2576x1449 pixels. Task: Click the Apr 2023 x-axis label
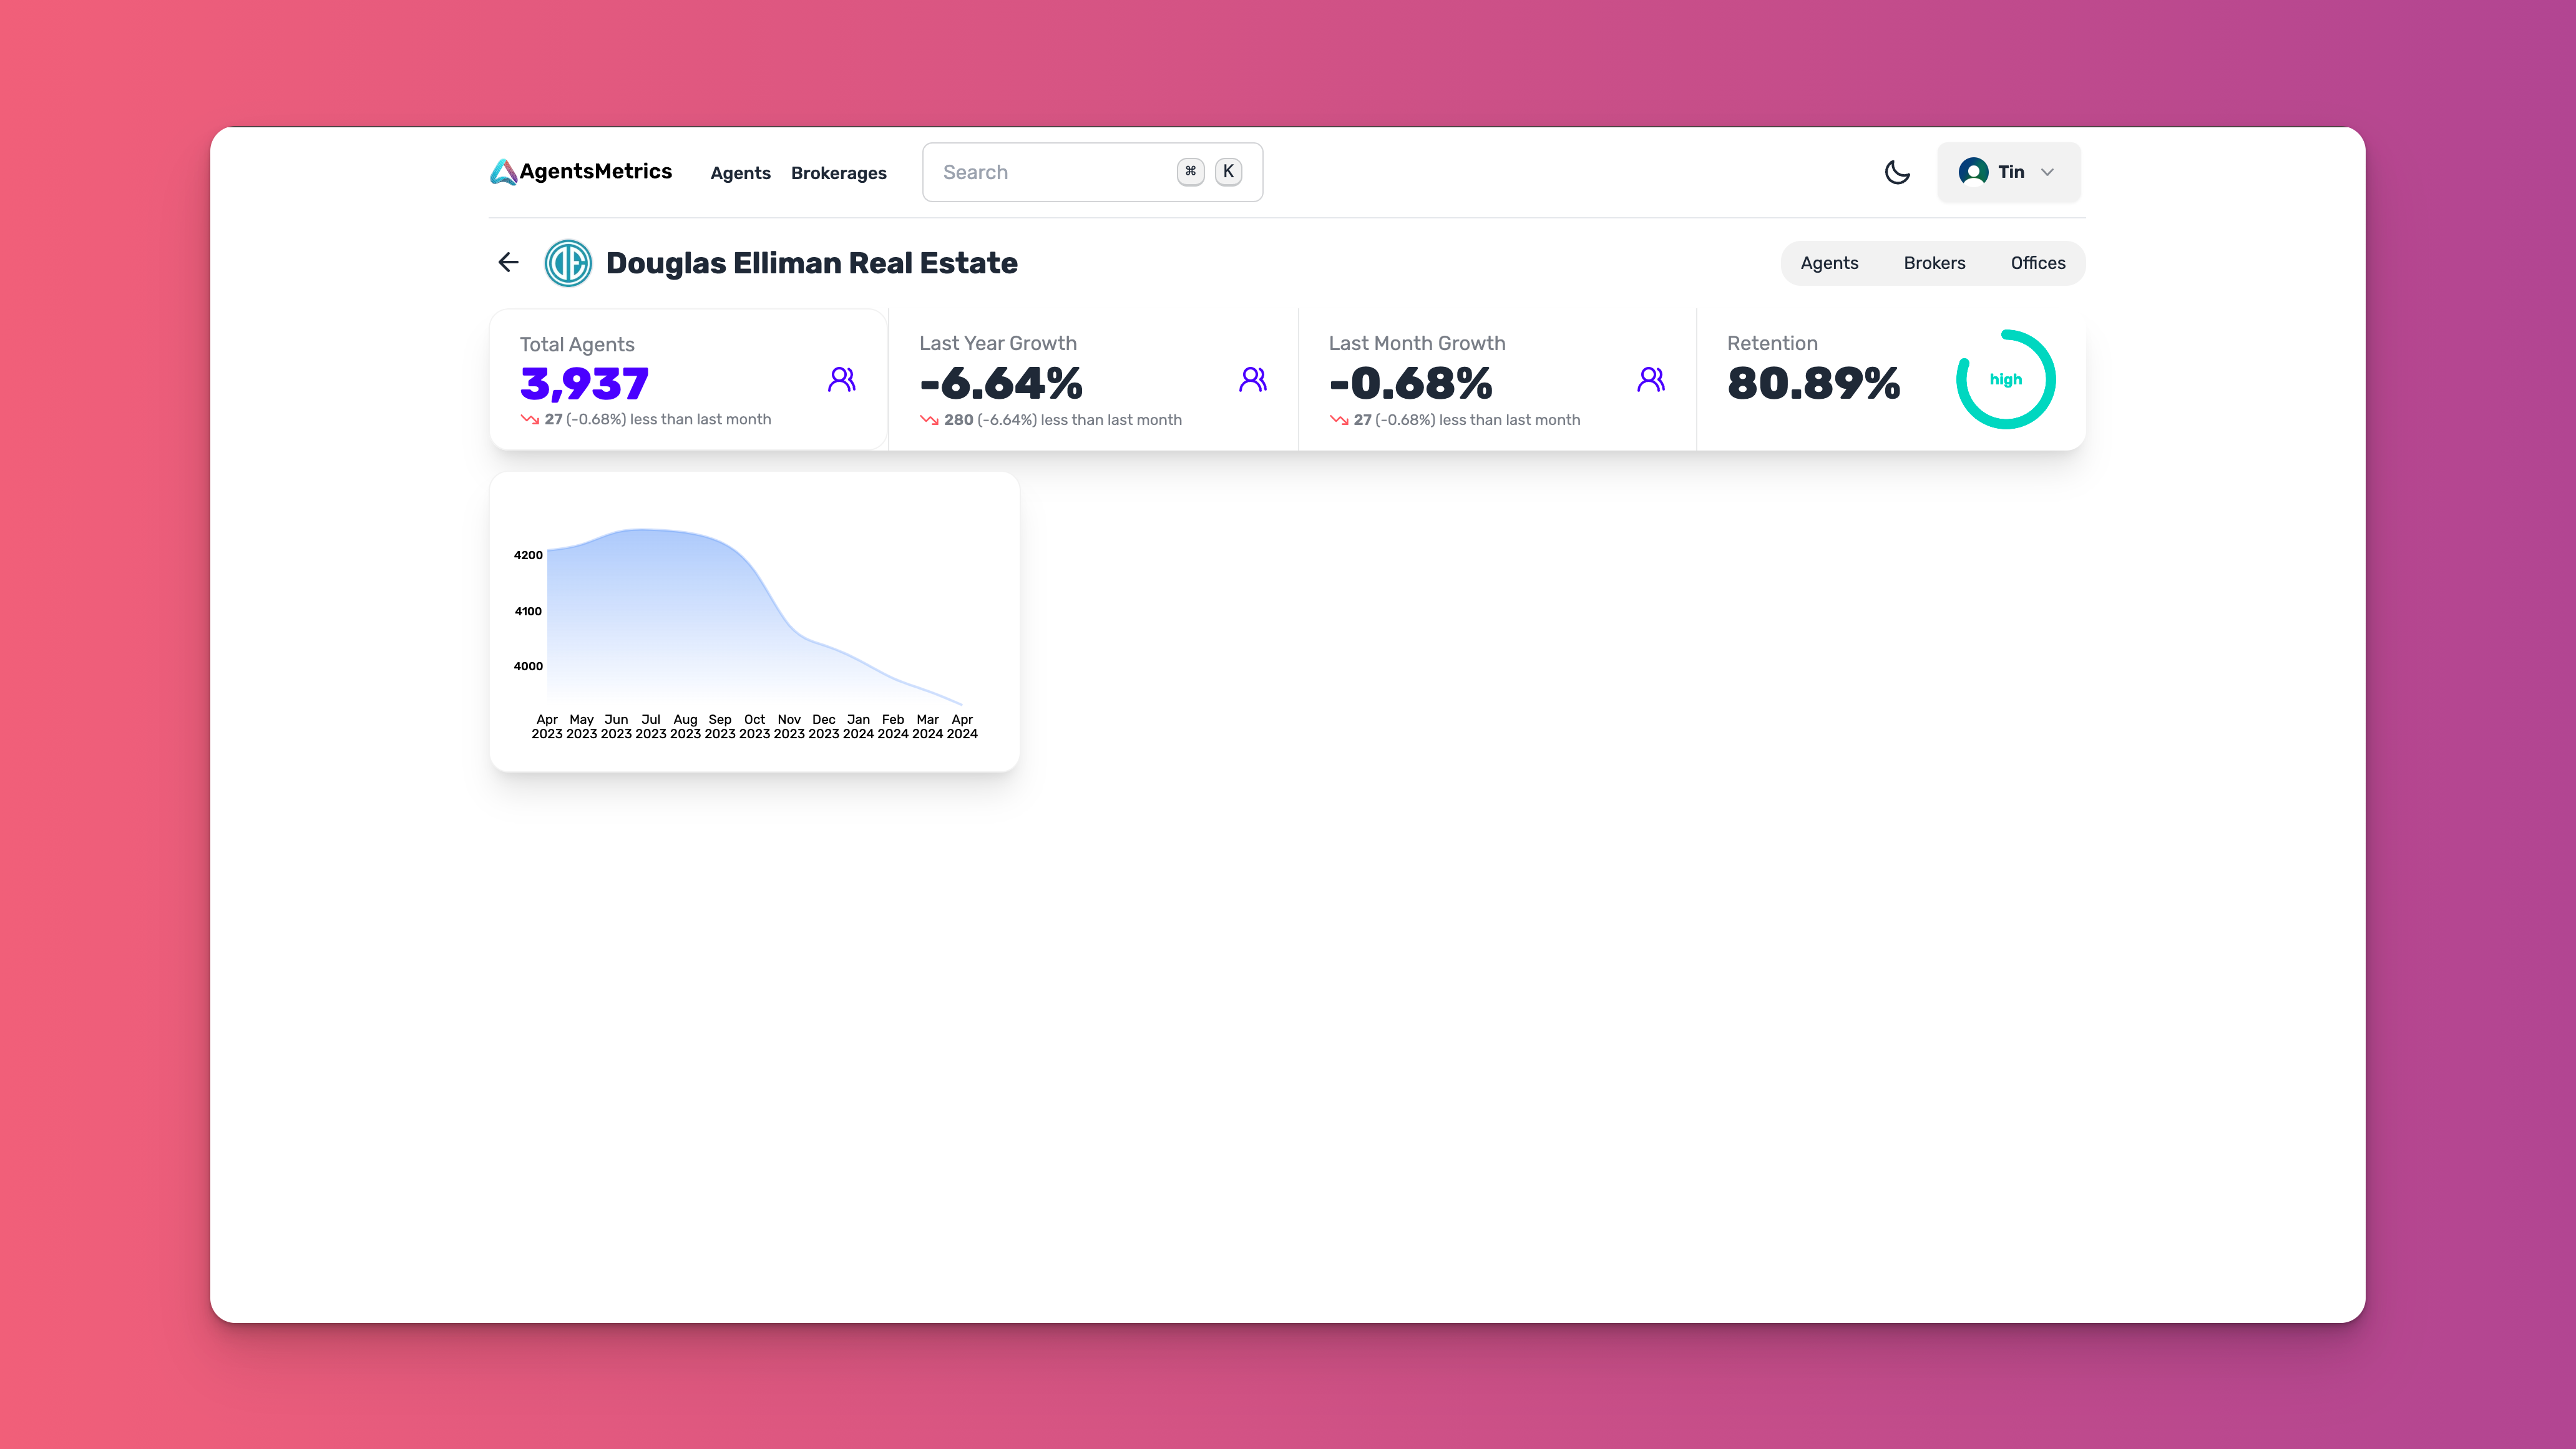pyautogui.click(x=547, y=726)
